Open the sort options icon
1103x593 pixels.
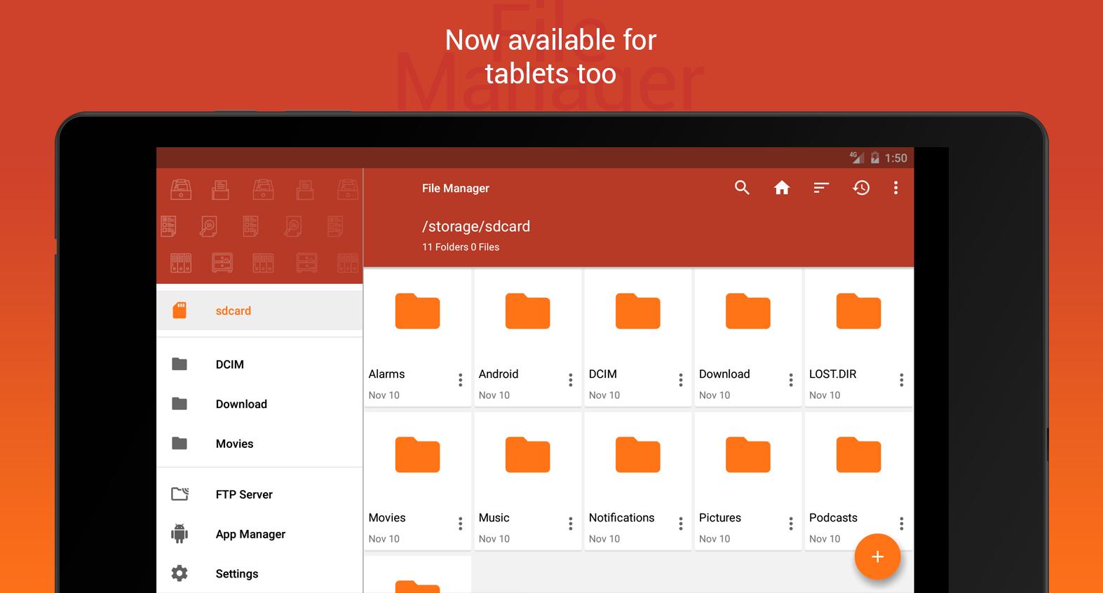(821, 188)
